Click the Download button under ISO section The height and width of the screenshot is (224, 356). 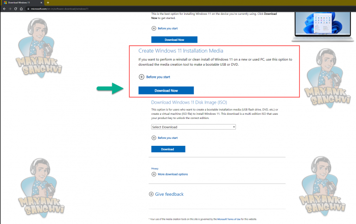click(x=168, y=149)
